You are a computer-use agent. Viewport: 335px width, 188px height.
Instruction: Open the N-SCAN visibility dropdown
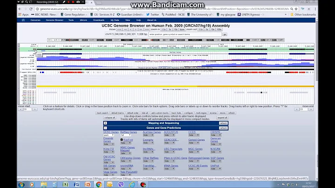(x=216, y=152)
